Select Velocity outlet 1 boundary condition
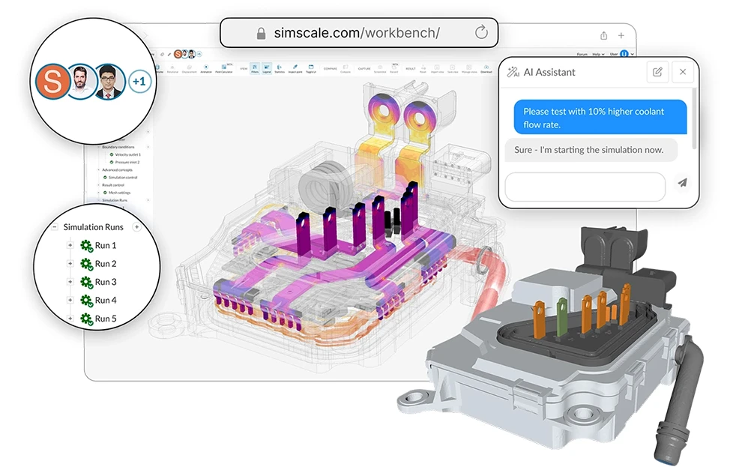The image size is (733, 467). click(127, 154)
